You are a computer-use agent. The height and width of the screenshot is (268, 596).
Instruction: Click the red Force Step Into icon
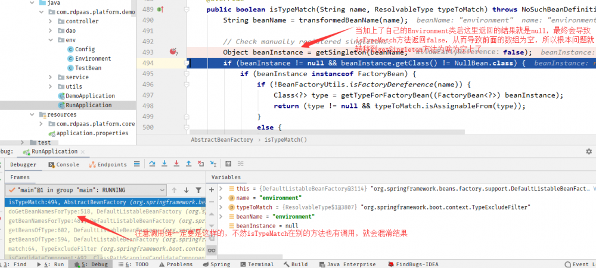[x=176, y=164]
